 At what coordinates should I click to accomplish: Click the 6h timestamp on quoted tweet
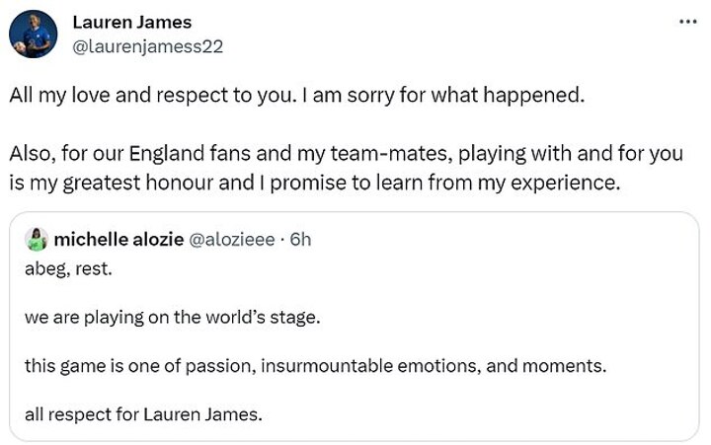(300, 238)
